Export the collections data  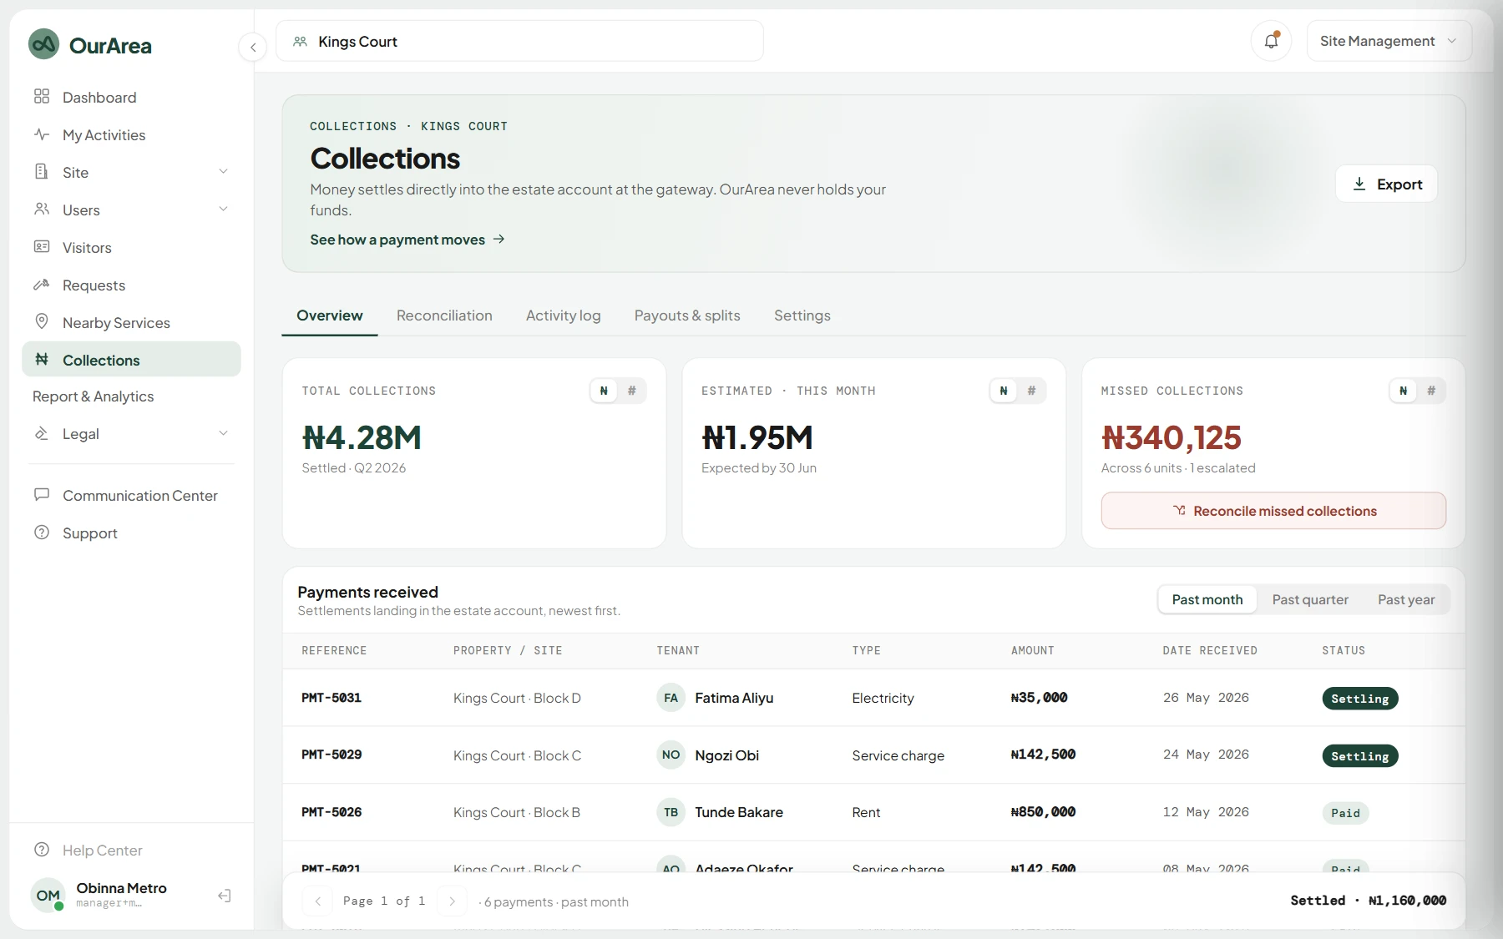point(1387,184)
